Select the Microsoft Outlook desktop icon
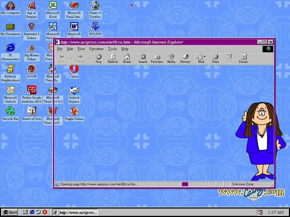 (10, 95)
